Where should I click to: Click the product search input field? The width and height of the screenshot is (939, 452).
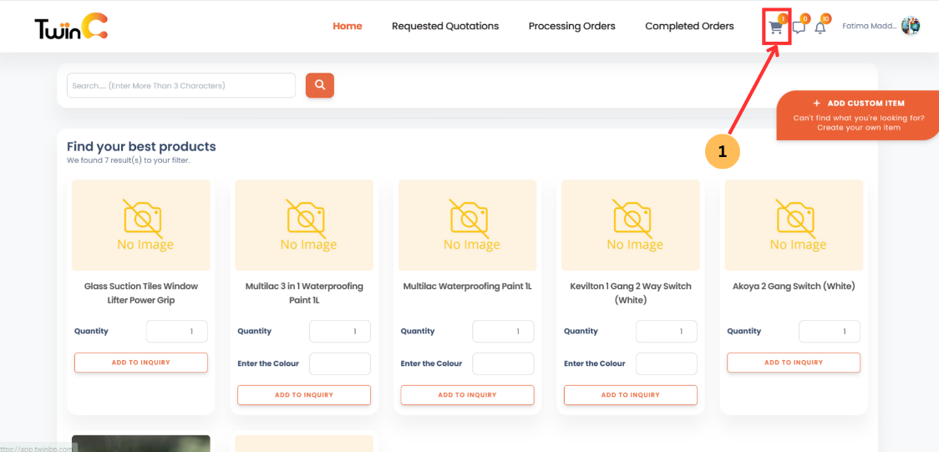click(x=180, y=85)
